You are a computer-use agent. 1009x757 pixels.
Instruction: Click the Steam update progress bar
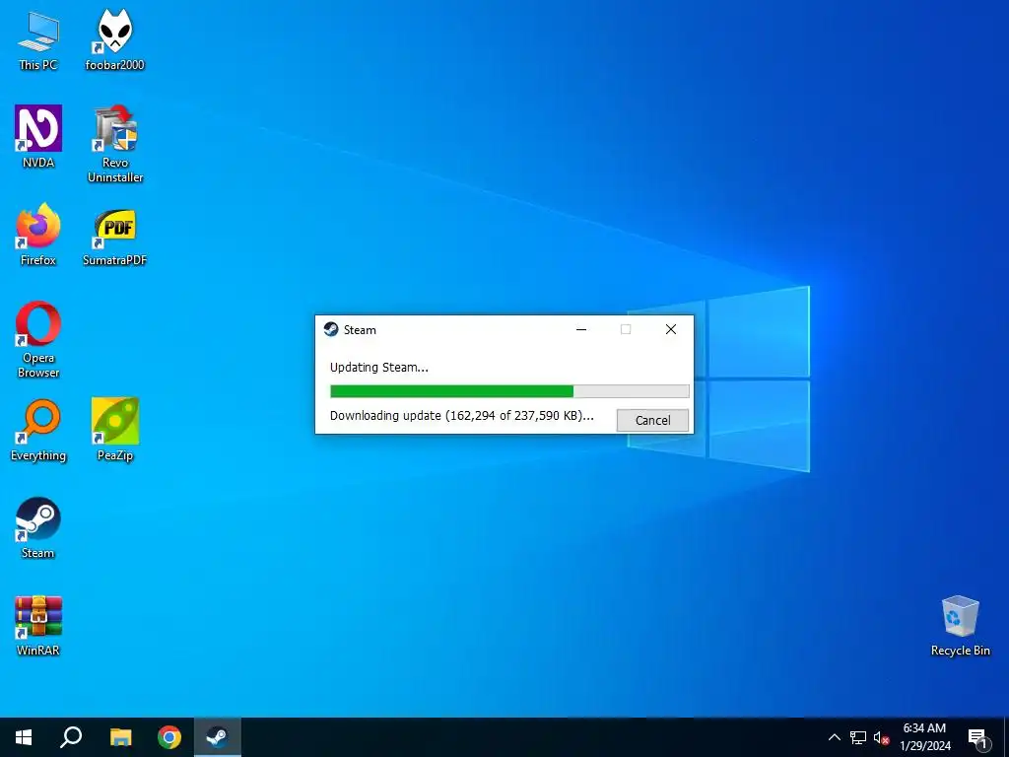(509, 391)
